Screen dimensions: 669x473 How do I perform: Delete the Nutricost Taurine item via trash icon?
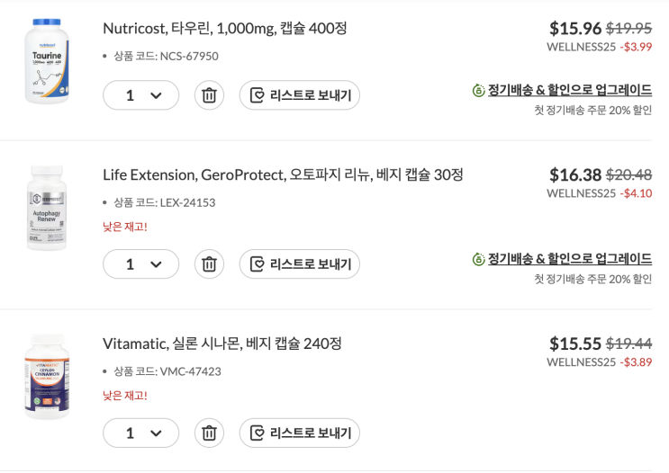tap(209, 95)
